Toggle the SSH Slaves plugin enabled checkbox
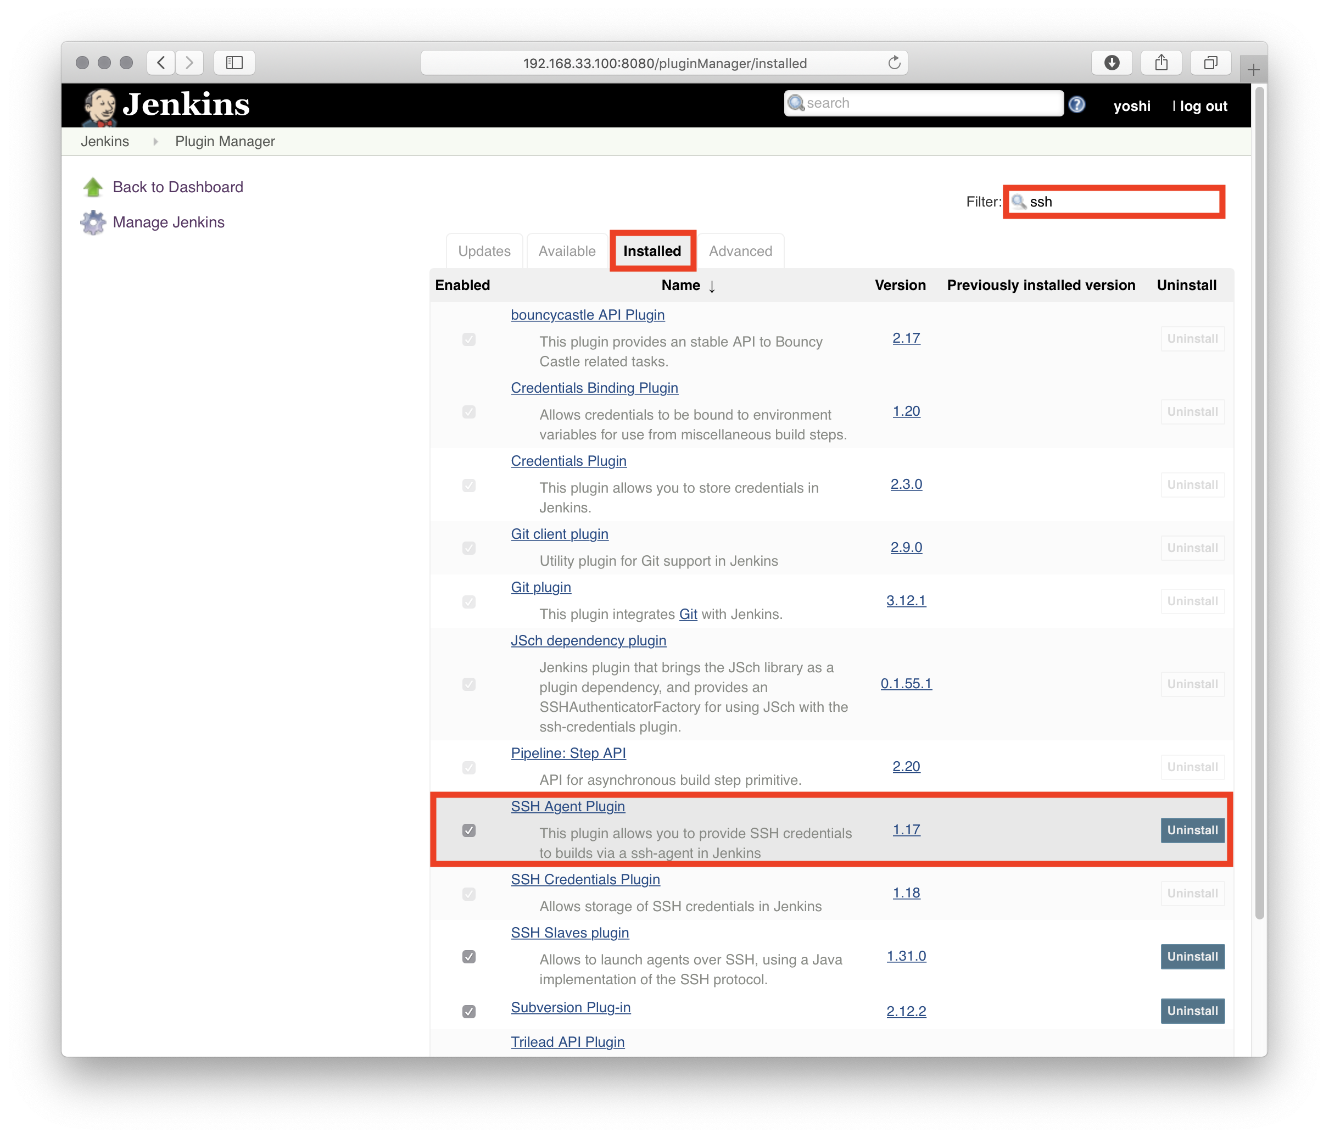The height and width of the screenshot is (1138, 1329). pyautogui.click(x=469, y=957)
